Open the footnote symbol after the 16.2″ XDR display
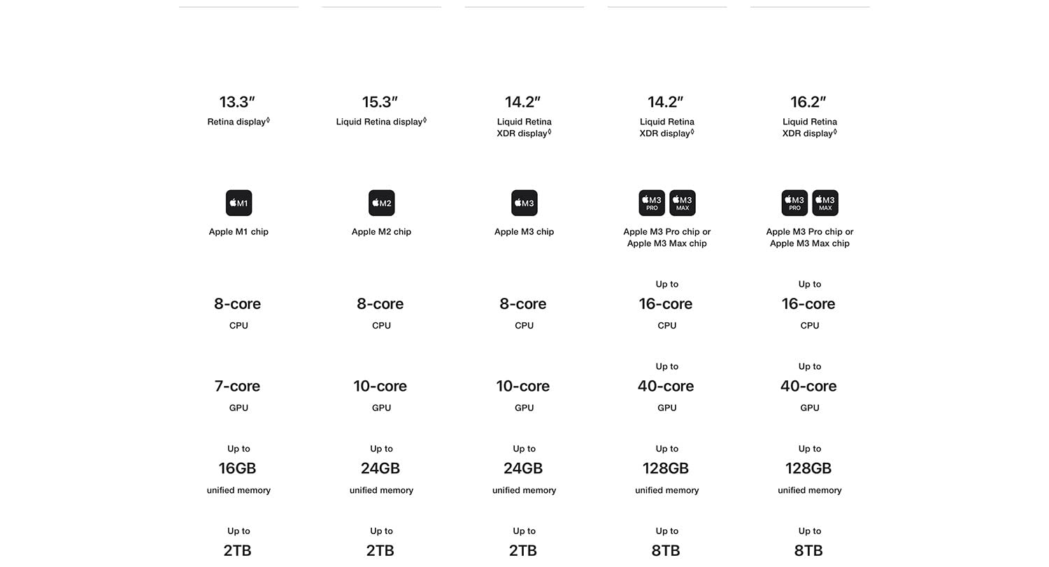The height and width of the screenshot is (567, 1049). pyautogui.click(x=835, y=131)
